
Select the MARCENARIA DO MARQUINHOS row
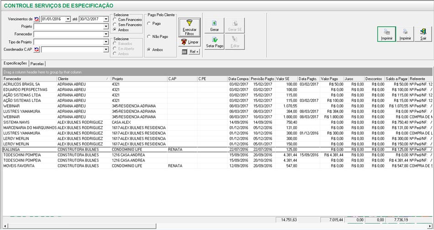coord(217,128)
